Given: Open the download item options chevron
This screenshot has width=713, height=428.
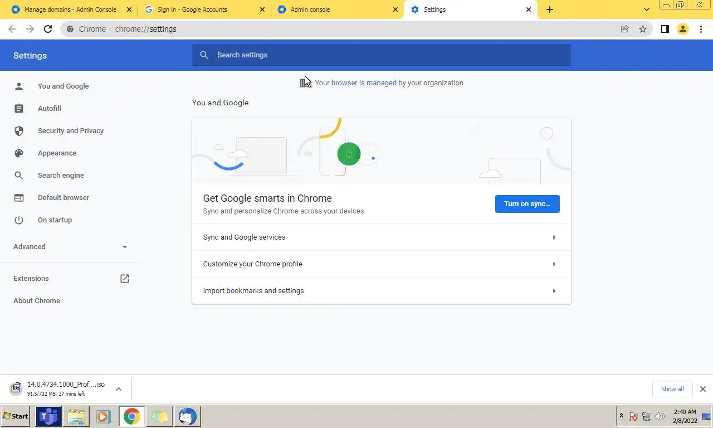Looking at the screenshot, I should [119, 389].
